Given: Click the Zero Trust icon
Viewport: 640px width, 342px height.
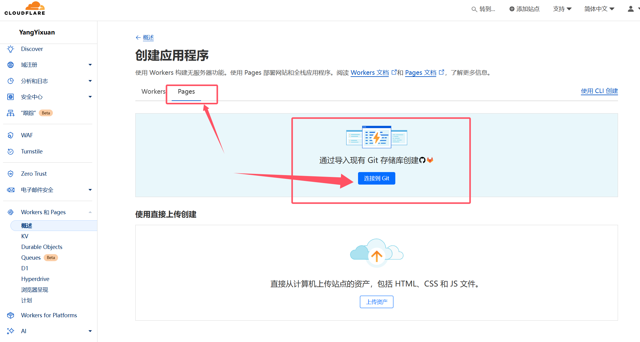Looking at the screenshot, I should pyautogui.click(x=11, y=174).
